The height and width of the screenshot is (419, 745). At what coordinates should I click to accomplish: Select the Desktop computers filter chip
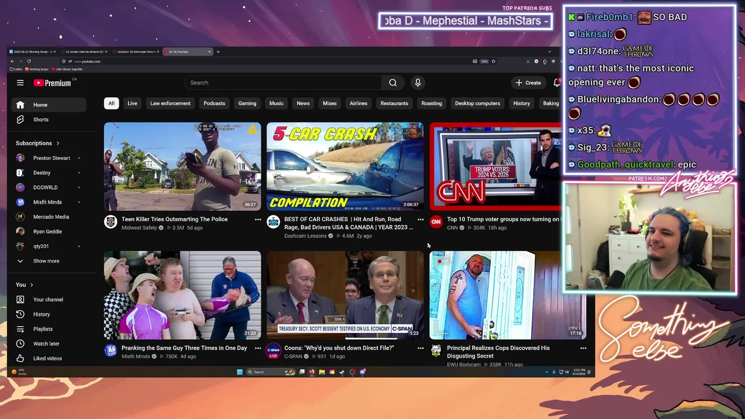[x=477, y=103]
